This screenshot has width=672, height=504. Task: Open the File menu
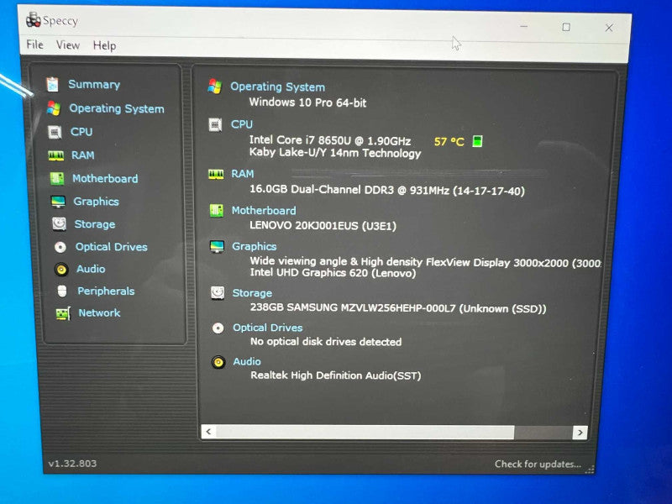[34, 45]
